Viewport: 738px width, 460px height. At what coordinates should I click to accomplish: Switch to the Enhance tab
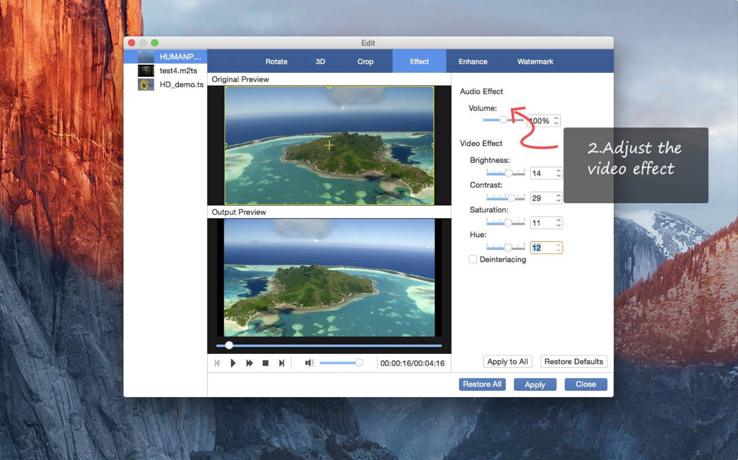pos(473,61)
